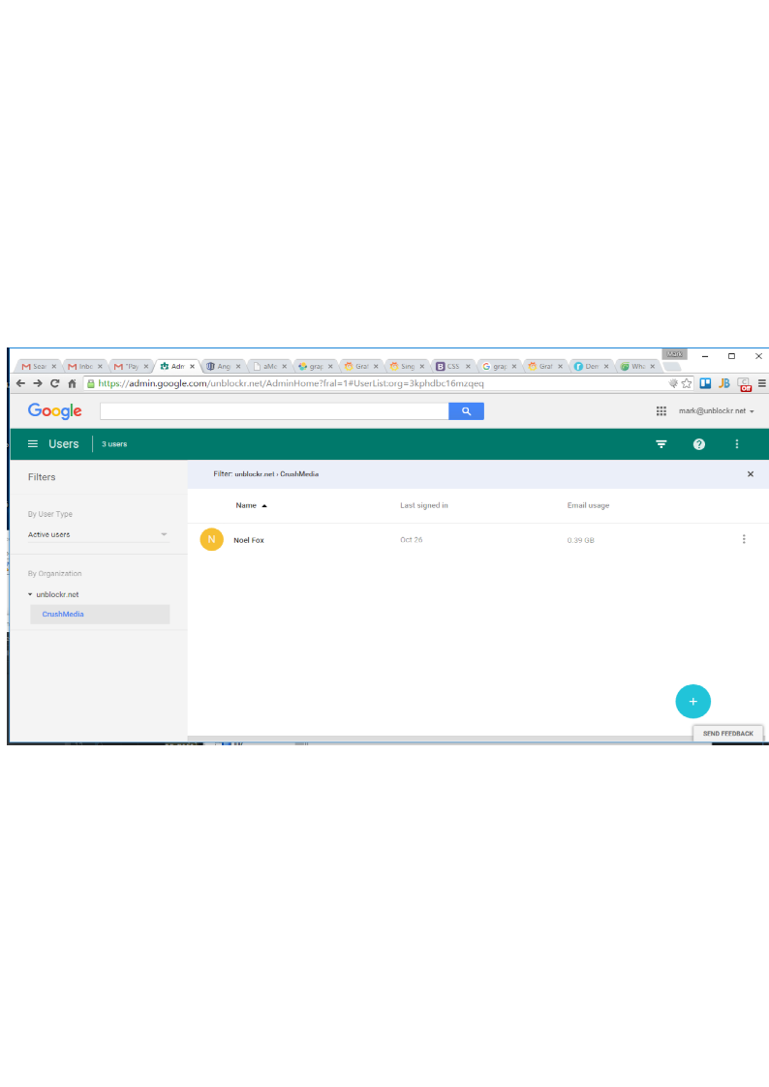
Task: Open the hamburger main menu beside Users
Action: tap(33, 443)
